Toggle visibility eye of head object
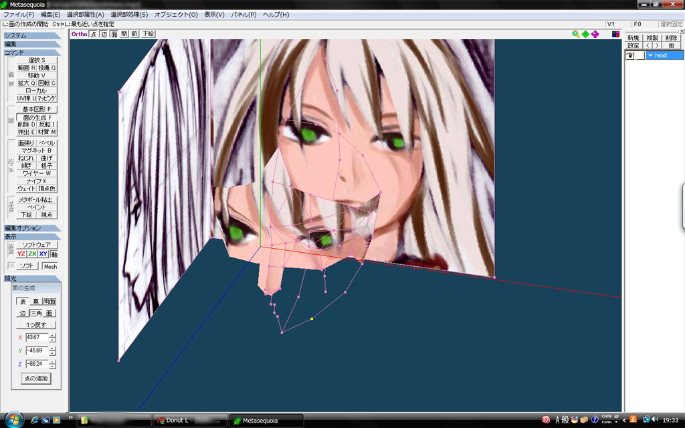 click(630, 56)
